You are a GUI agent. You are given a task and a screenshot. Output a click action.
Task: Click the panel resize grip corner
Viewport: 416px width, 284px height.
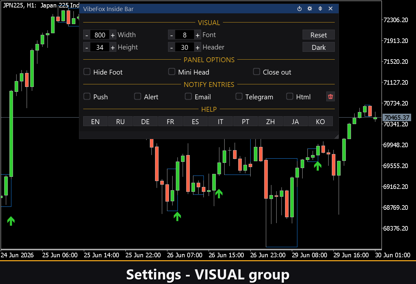[x=336, y=137]
